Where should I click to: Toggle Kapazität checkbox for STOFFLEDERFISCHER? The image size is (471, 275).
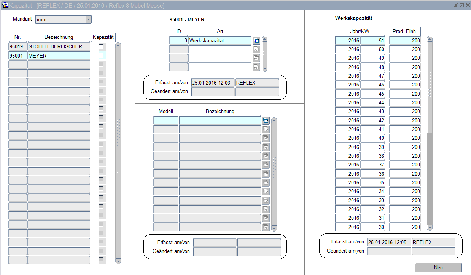(x=101, y=46)
